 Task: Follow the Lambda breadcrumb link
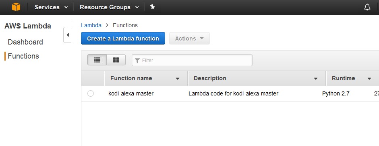[x=91, y=25]
